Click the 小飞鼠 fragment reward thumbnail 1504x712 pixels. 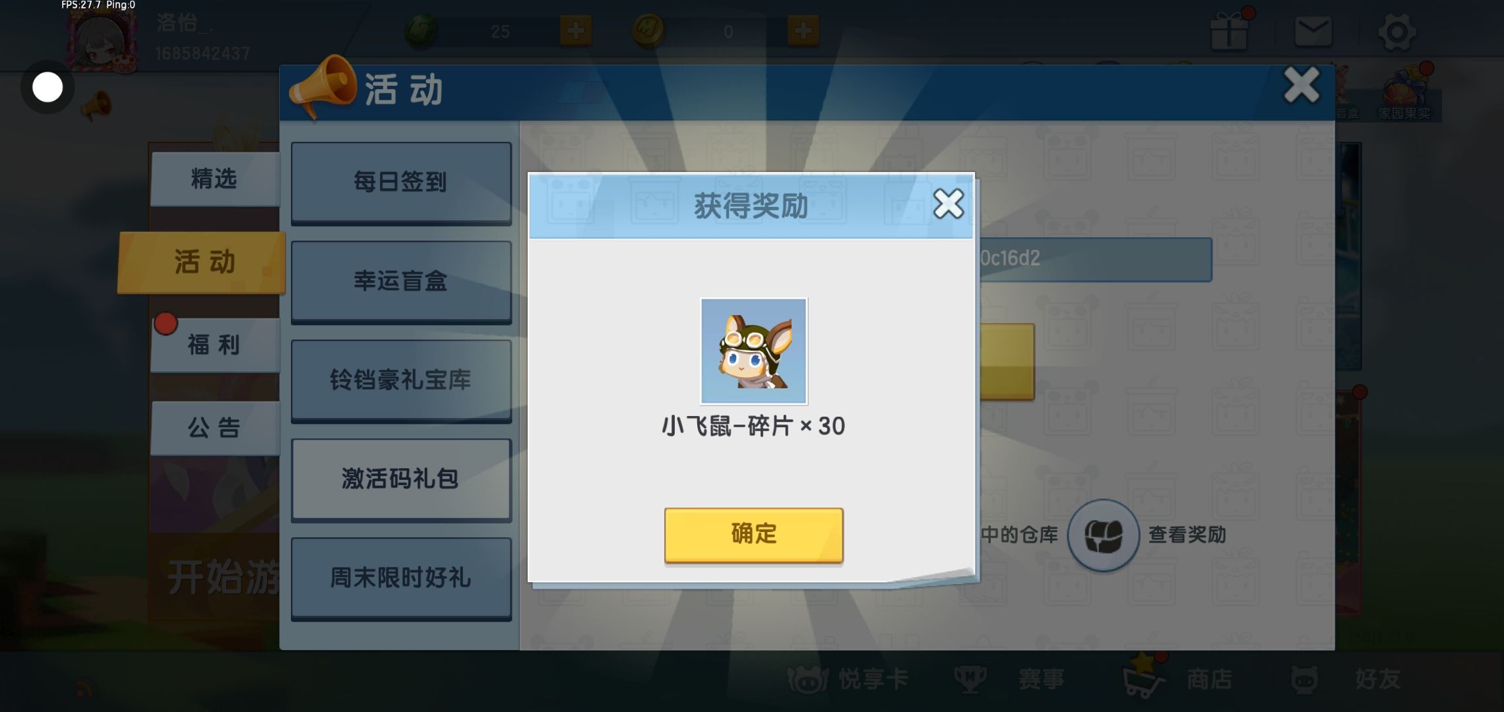(x=753, y=351)
